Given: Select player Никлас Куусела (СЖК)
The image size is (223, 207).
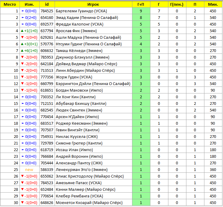Looking at the screenshot, I should click(77, 137).
